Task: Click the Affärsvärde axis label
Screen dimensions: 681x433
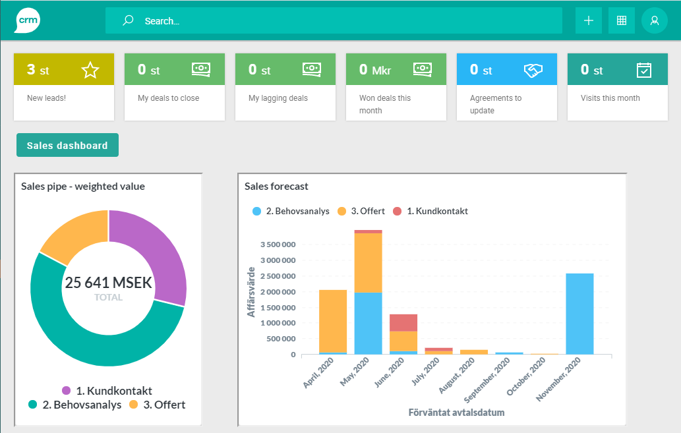Action: coord(251,292)
